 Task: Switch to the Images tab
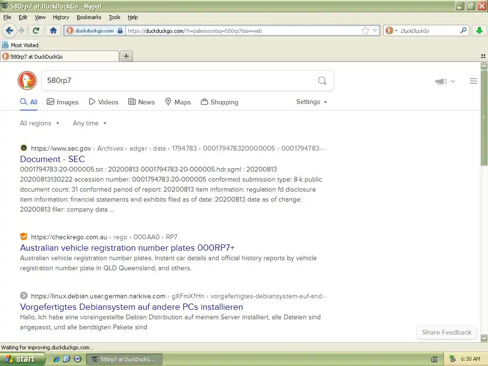click(x=62, y=102)
